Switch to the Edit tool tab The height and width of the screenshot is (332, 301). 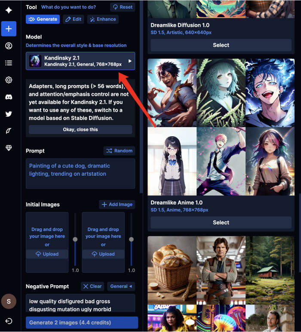pos(73,19)
